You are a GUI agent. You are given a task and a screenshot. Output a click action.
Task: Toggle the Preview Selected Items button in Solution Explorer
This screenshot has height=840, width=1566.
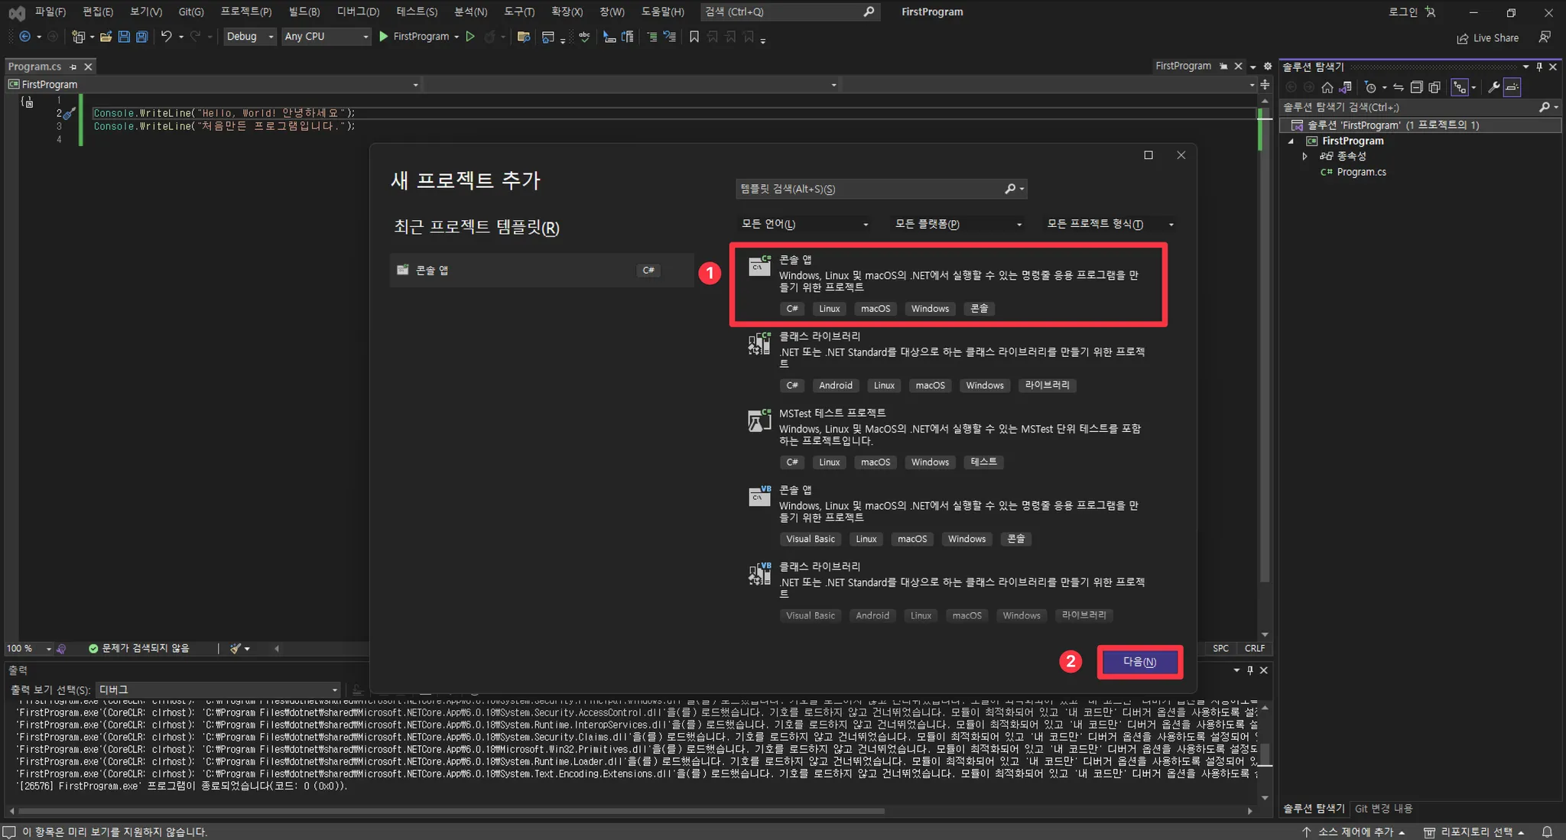click(x=1512, y=87)
